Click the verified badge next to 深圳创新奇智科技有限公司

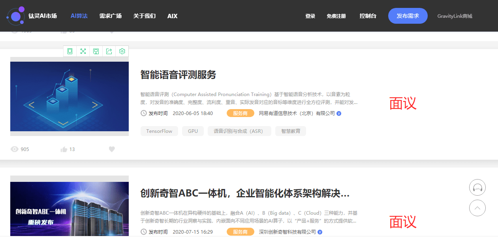(320, 232)
